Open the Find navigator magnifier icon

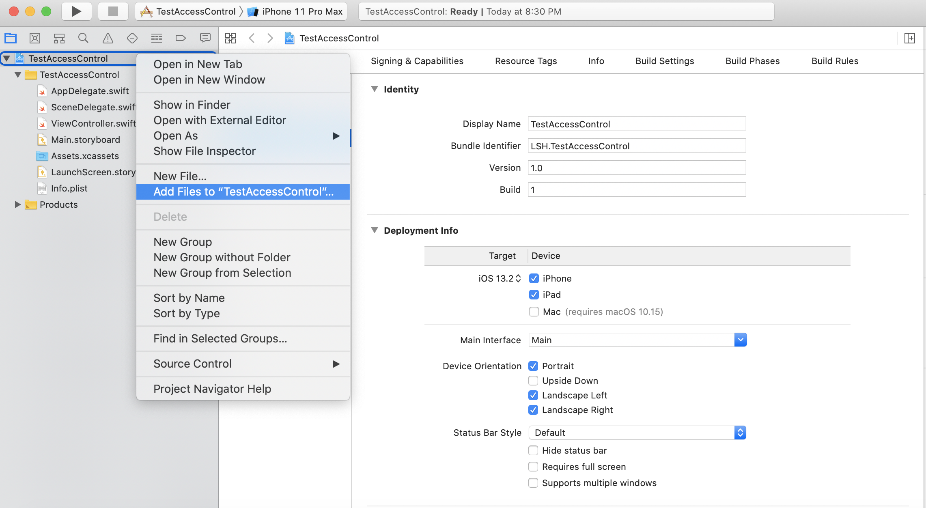[83, 38]
